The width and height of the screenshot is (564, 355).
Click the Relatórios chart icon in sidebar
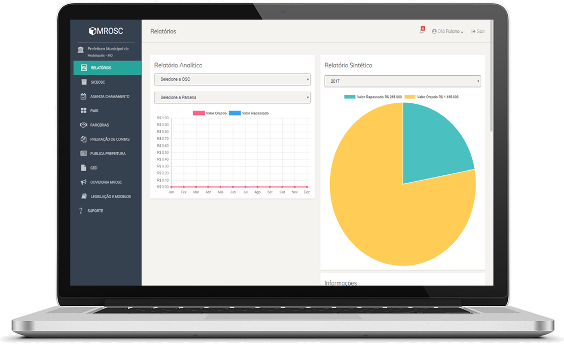(x=83, y=68)
